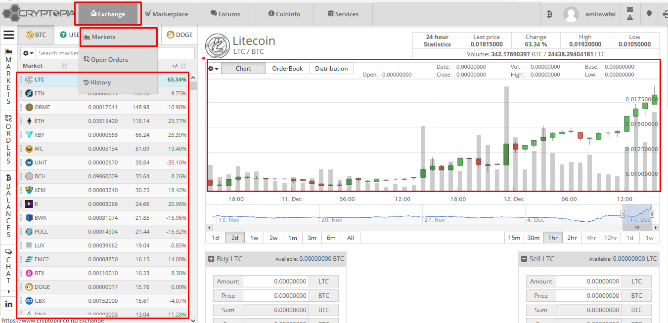Switch to the Chart tab
Viewport: 668px width, 323px height.
243,69
